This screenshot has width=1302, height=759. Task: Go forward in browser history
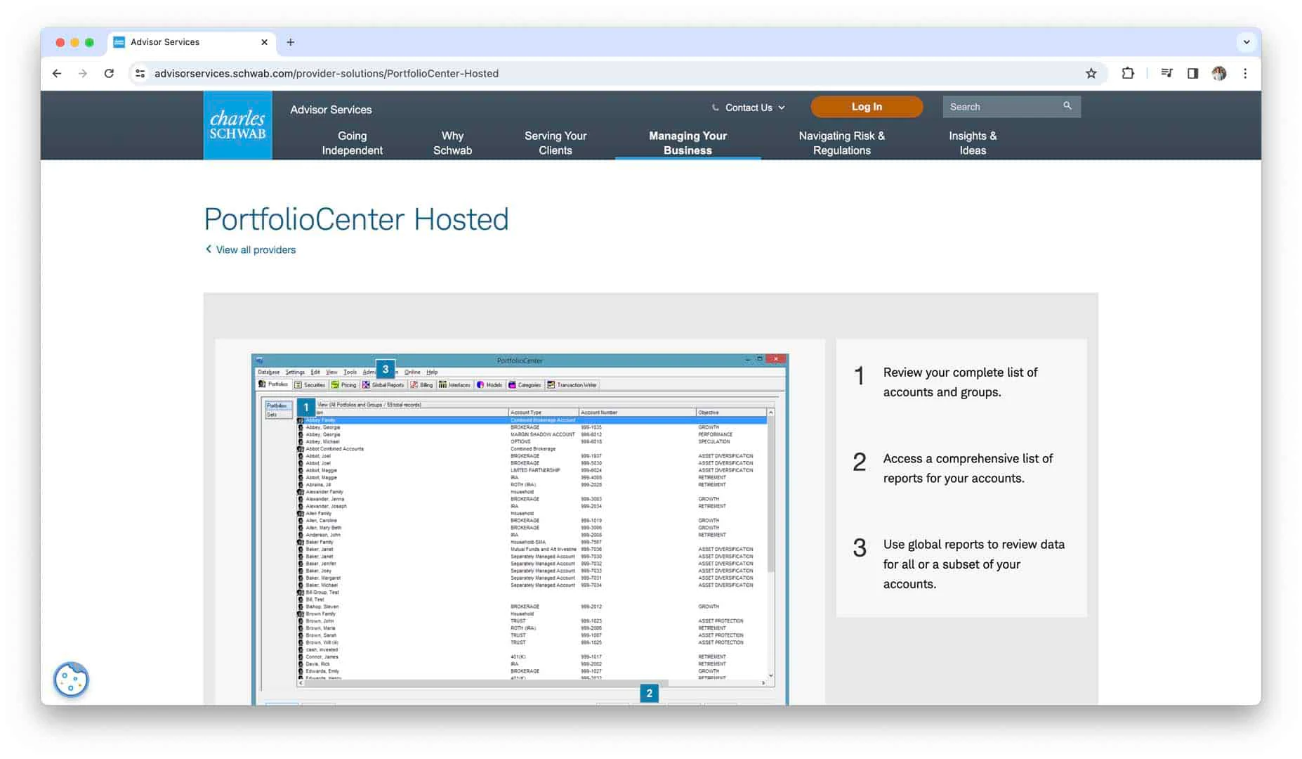pyautogui.click(x=83, y=73)
